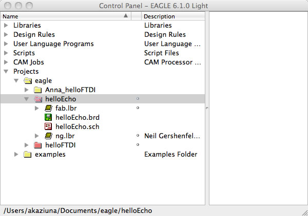
Task: Select the CAM Jobs label
Action: pyautogui.click(x=28, y=62)
